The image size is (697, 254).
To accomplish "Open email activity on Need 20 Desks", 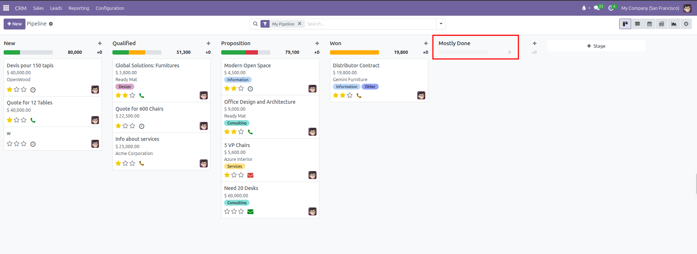I will (x=250, y=212).
